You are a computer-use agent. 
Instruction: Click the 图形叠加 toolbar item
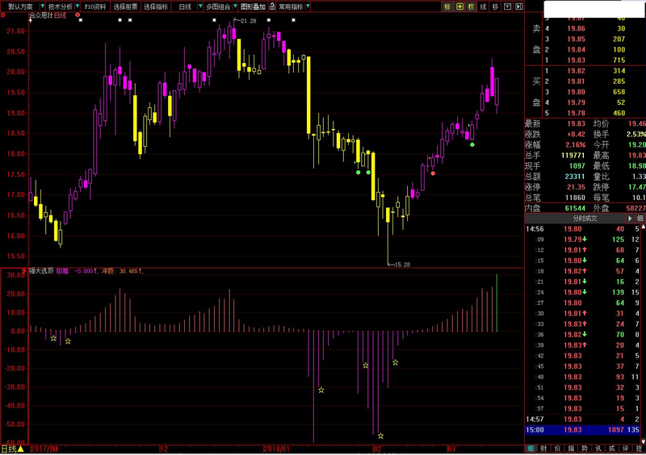click(253, 6)
